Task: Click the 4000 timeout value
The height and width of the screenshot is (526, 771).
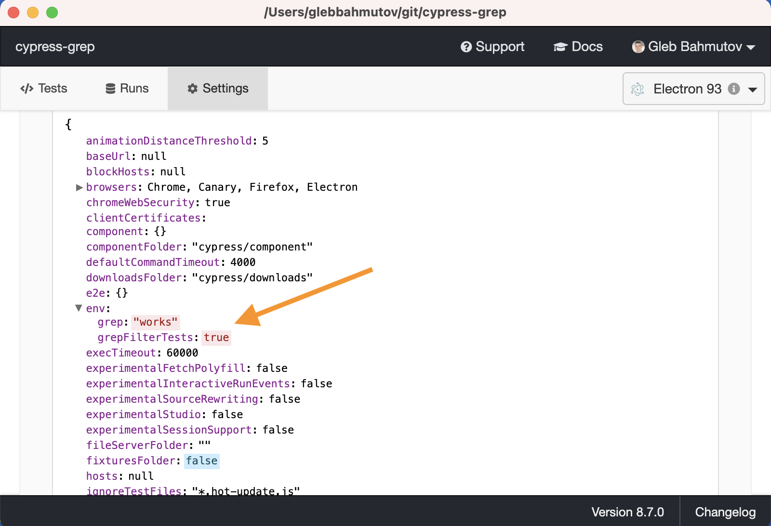Action: point(243,262)
